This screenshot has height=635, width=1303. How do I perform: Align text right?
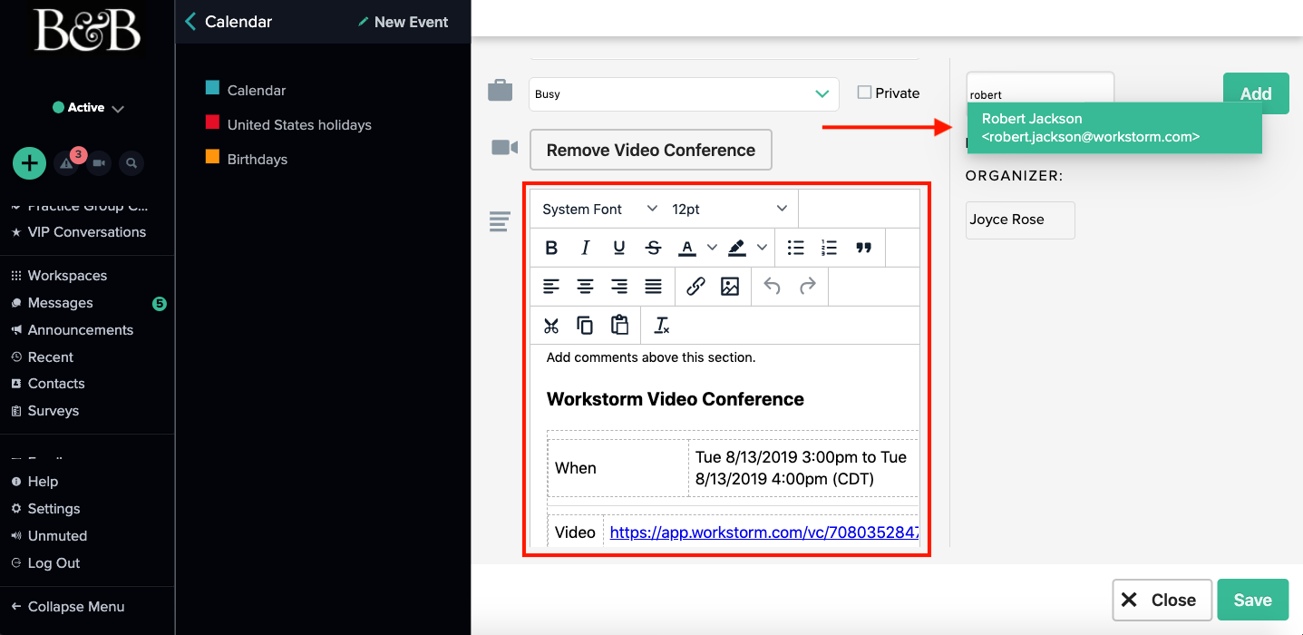pos(619,287)
